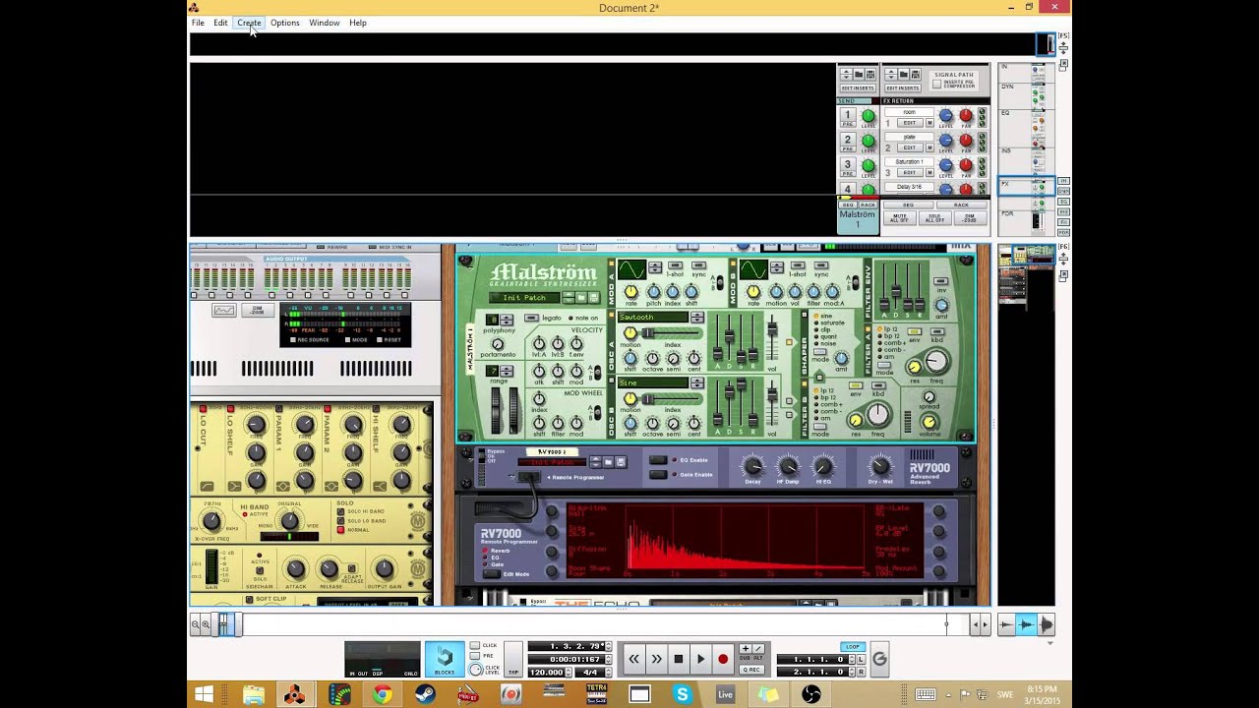Toggle Loop mode in the transport
The width and height of the screenshot is (1259, 708).
(852, 647)
